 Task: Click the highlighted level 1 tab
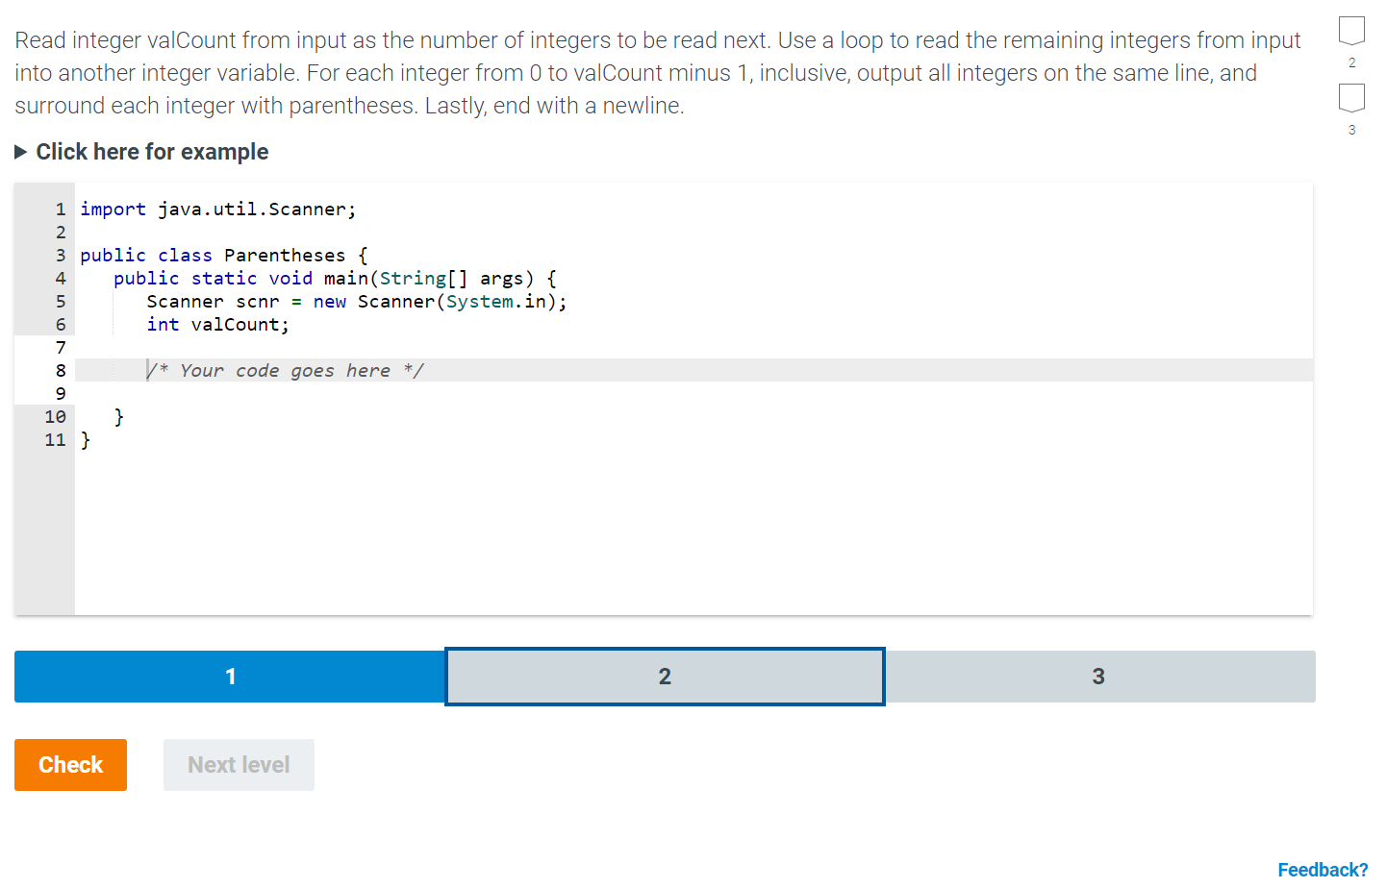229,677
